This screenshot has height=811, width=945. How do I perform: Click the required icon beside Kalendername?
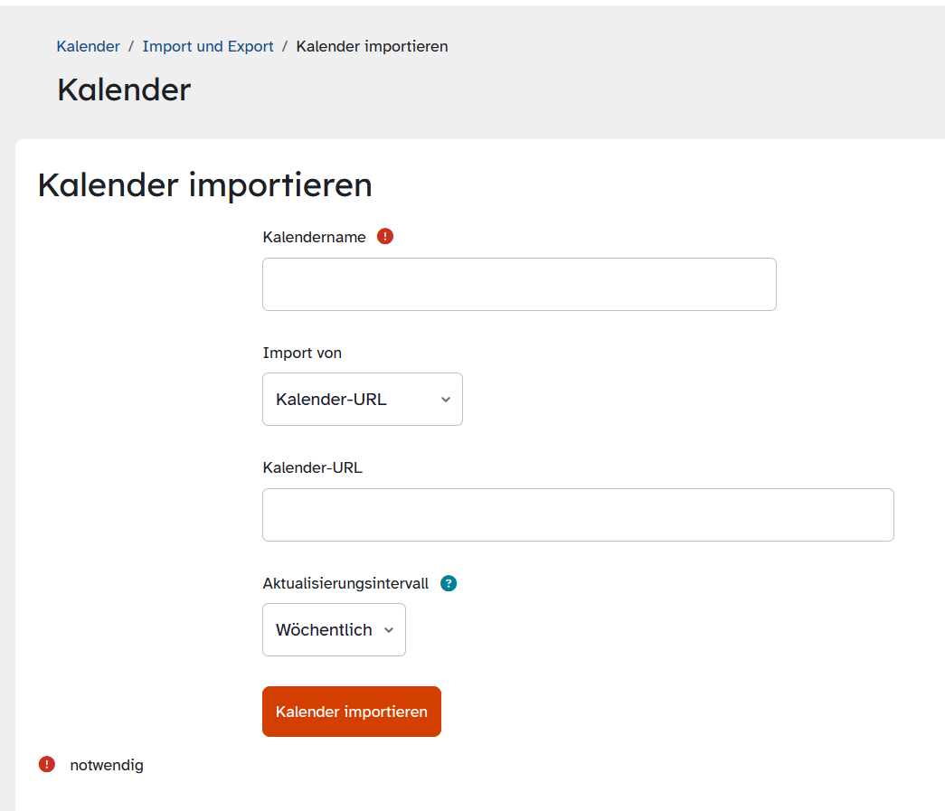coord(385,237)
